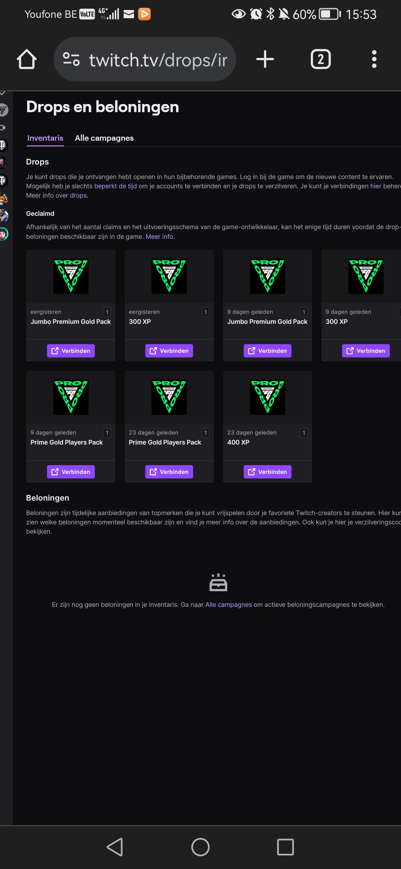This screenshot has height=869, width=401.
Task: Open the 'beperkt de tijd' link
Action: click(115, 186)
